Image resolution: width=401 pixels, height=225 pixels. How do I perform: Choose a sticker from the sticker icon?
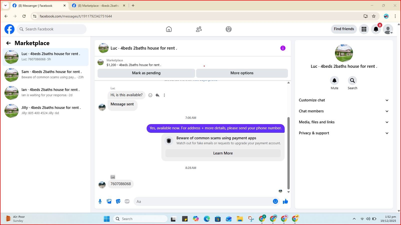tap(118, 201)
